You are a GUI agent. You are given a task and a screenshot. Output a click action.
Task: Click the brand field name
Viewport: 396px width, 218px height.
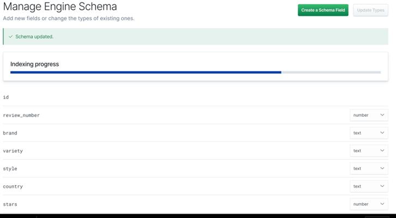pos(10,133)
